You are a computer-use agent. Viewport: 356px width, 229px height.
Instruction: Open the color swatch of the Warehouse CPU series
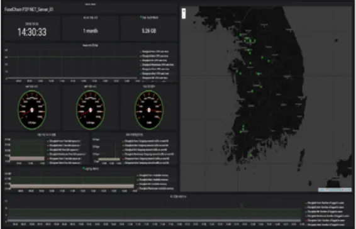tap(141, 65)
